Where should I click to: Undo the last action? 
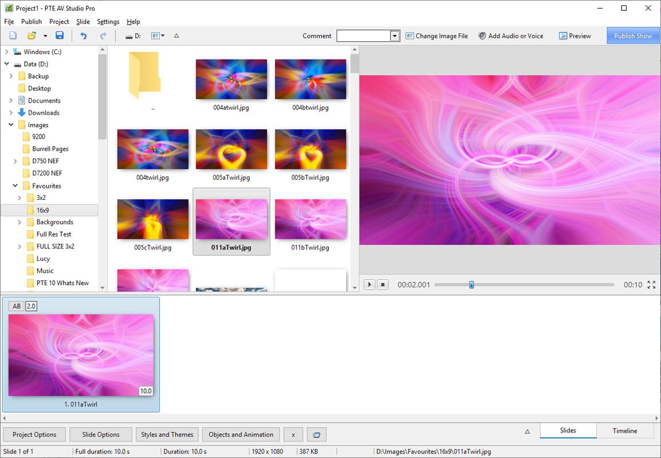coord(84,35)
